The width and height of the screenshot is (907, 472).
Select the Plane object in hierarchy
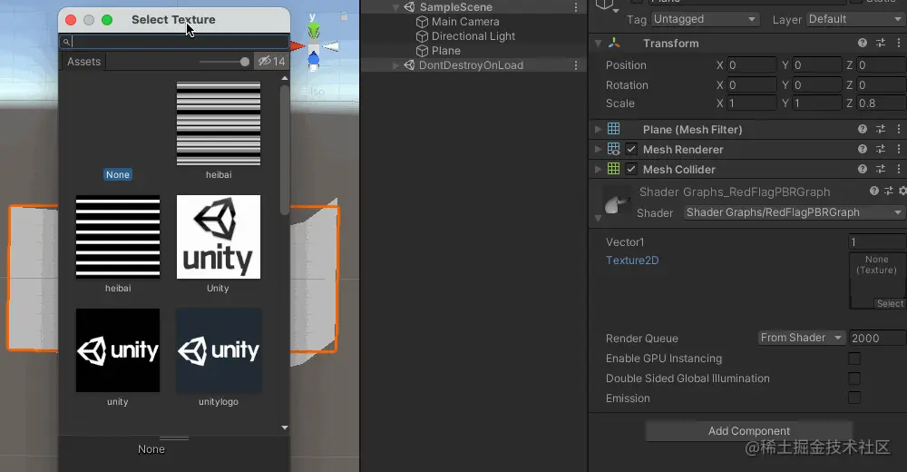point(446,51)
